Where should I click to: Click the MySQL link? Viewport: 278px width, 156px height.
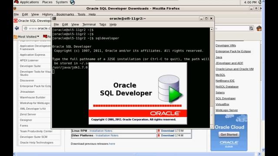[220, 75]
